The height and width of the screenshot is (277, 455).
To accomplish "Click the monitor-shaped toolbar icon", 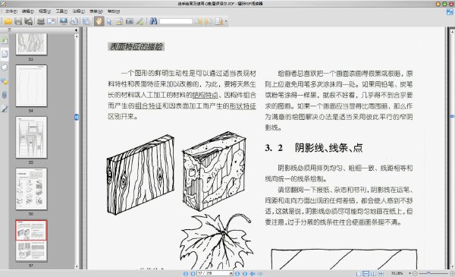I will pyautogui.click(x=64, y=21).
